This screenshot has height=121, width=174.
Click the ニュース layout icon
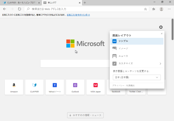pos(114,56)
